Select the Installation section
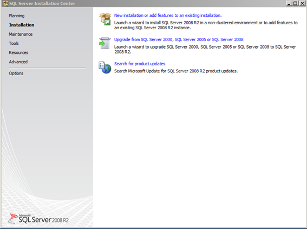 [x=22, y=25]
